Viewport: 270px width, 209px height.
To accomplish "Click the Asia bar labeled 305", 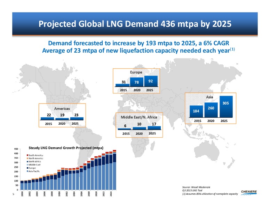I will 226,107.
